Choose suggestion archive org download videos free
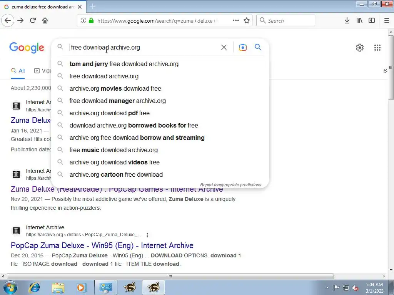Viewport: 394px width, 295px height. pyautogui.click(x=160, y=162)
